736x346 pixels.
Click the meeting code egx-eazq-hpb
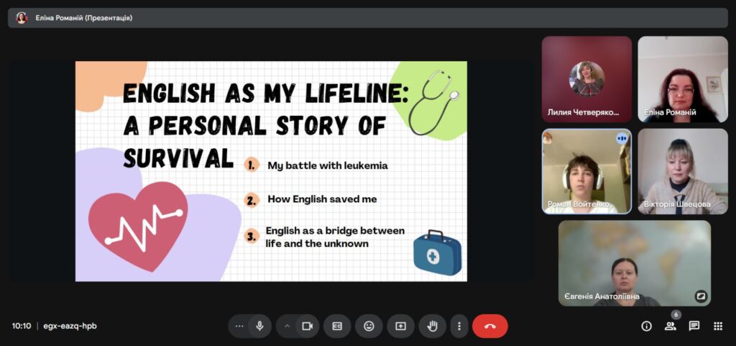click(x=70, y=326)
